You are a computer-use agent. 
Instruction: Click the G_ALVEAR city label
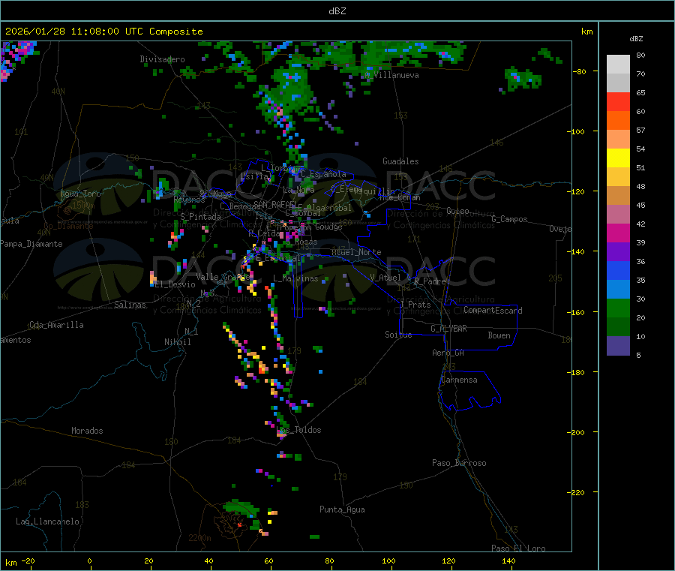(448, 328)
